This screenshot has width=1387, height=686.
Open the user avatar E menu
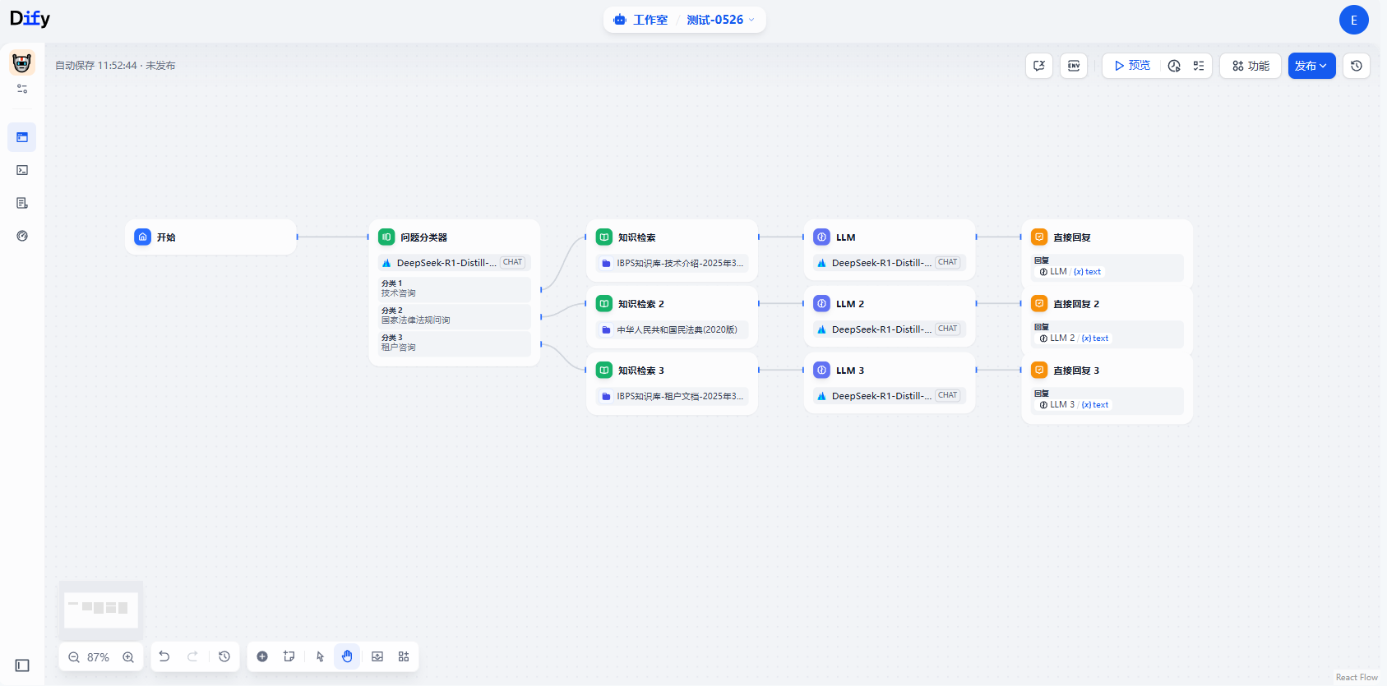[x=1353, y=20]
